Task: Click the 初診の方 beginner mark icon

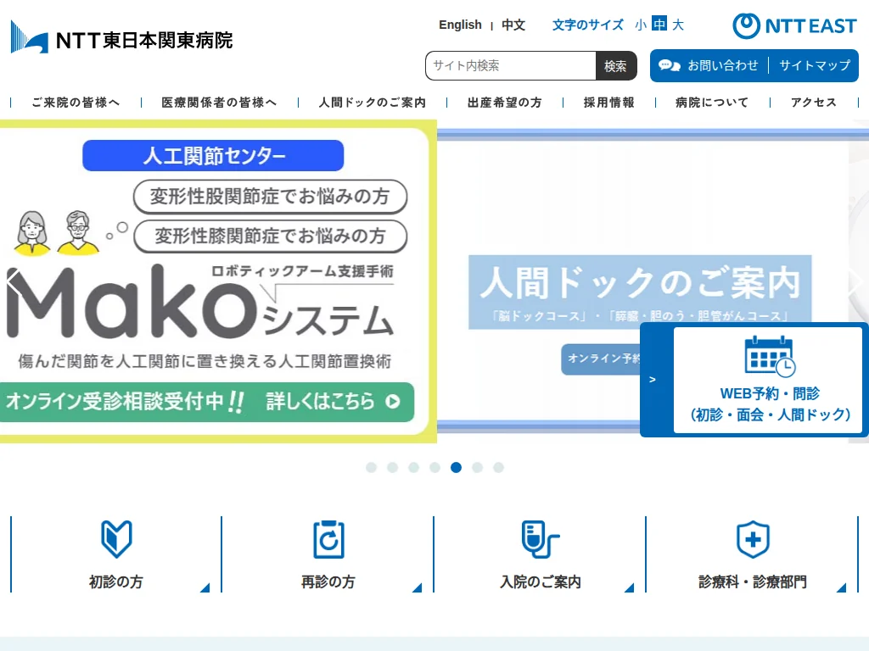Action: (116, 538)
